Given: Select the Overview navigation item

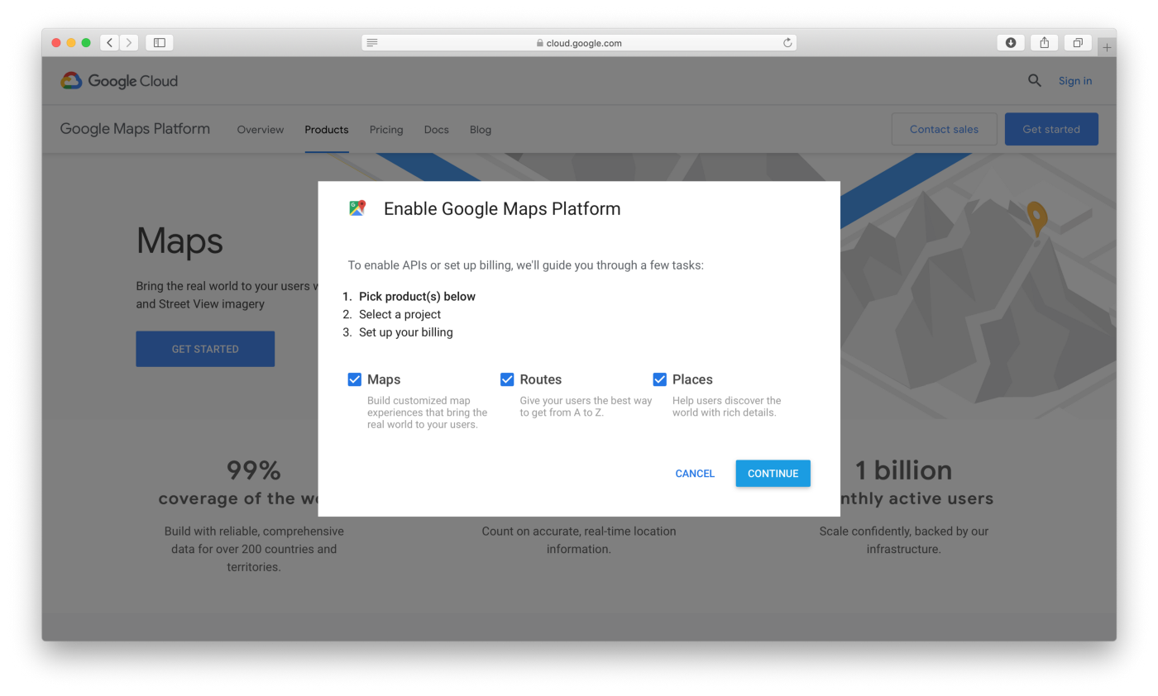Looking at the screenshot, I should [260, 130].
